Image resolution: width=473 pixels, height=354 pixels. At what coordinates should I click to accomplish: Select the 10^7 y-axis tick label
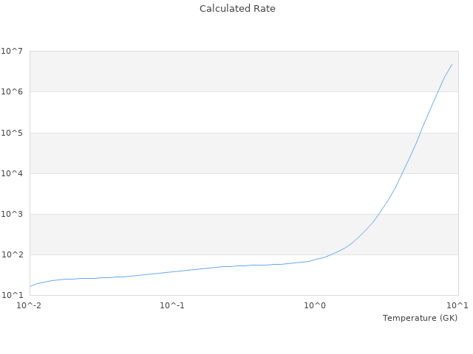click(x=12, y=51)
